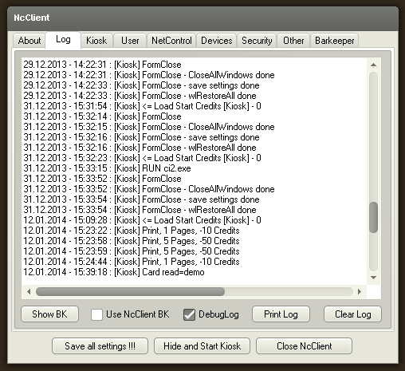Click Save all settings !!! button
405x371 pixels.
(100, 346)
